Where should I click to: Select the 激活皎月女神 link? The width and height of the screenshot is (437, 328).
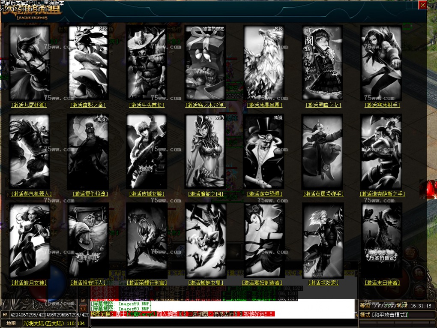[29, 283]
